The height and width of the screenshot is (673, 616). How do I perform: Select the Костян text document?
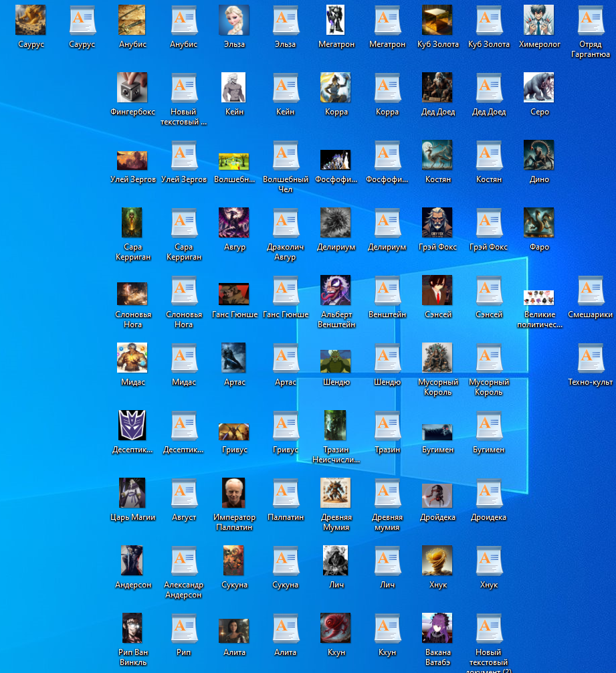pyautogui.click(x=489, y=155)
